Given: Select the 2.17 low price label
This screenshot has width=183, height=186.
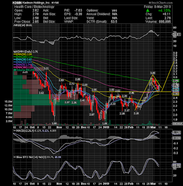Looking at the screenshot, I should tap(127, 110).
